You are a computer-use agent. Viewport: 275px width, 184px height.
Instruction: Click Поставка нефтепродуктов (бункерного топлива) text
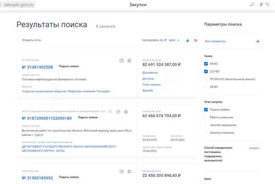point(54,80)
